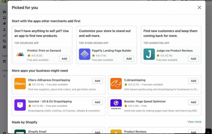Click the Printful 4.6 (4.2k) rating
Viewport: 212px width, 134px height.
click(x=35, y=55)
